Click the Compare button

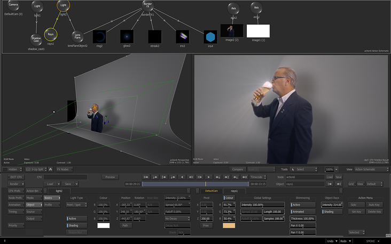(237, 169)
